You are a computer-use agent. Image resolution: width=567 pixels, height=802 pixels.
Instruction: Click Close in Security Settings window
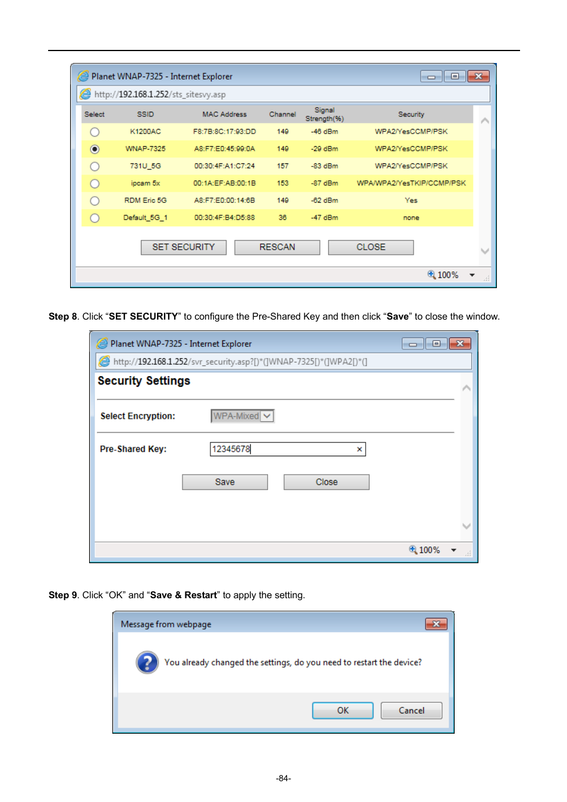point(326,482)
